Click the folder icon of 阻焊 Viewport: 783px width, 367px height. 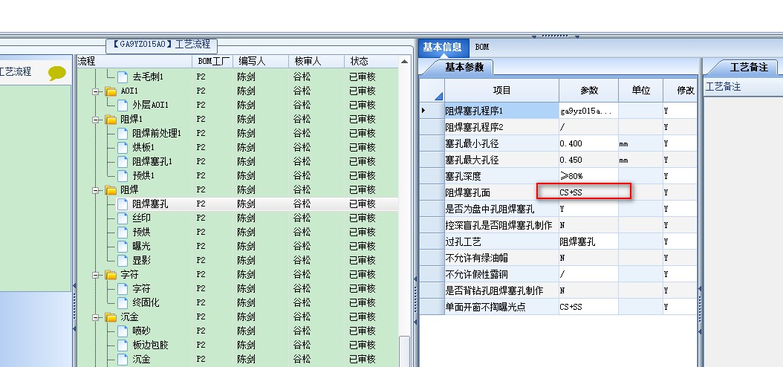pos(111,189)
